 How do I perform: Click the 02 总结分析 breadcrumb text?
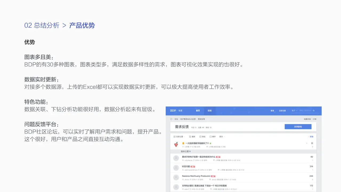(42, 25)
